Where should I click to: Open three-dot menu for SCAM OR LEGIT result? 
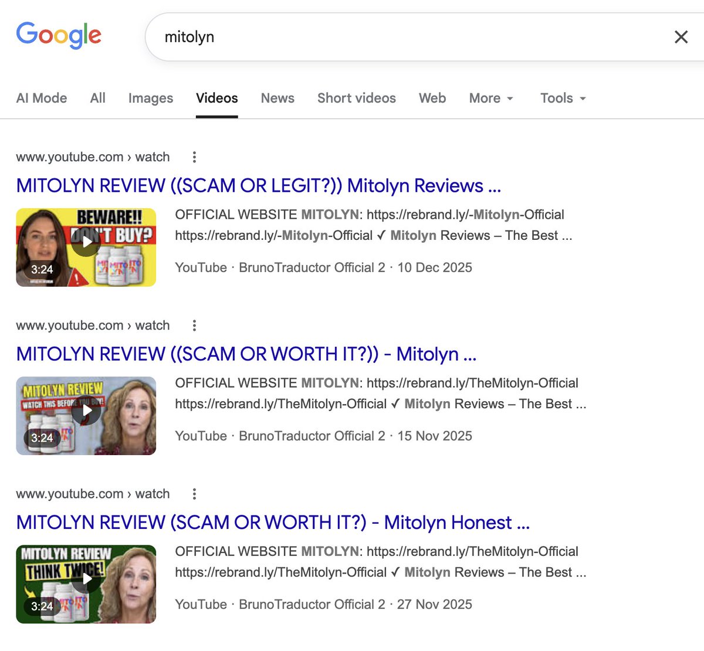click(194, 157)
